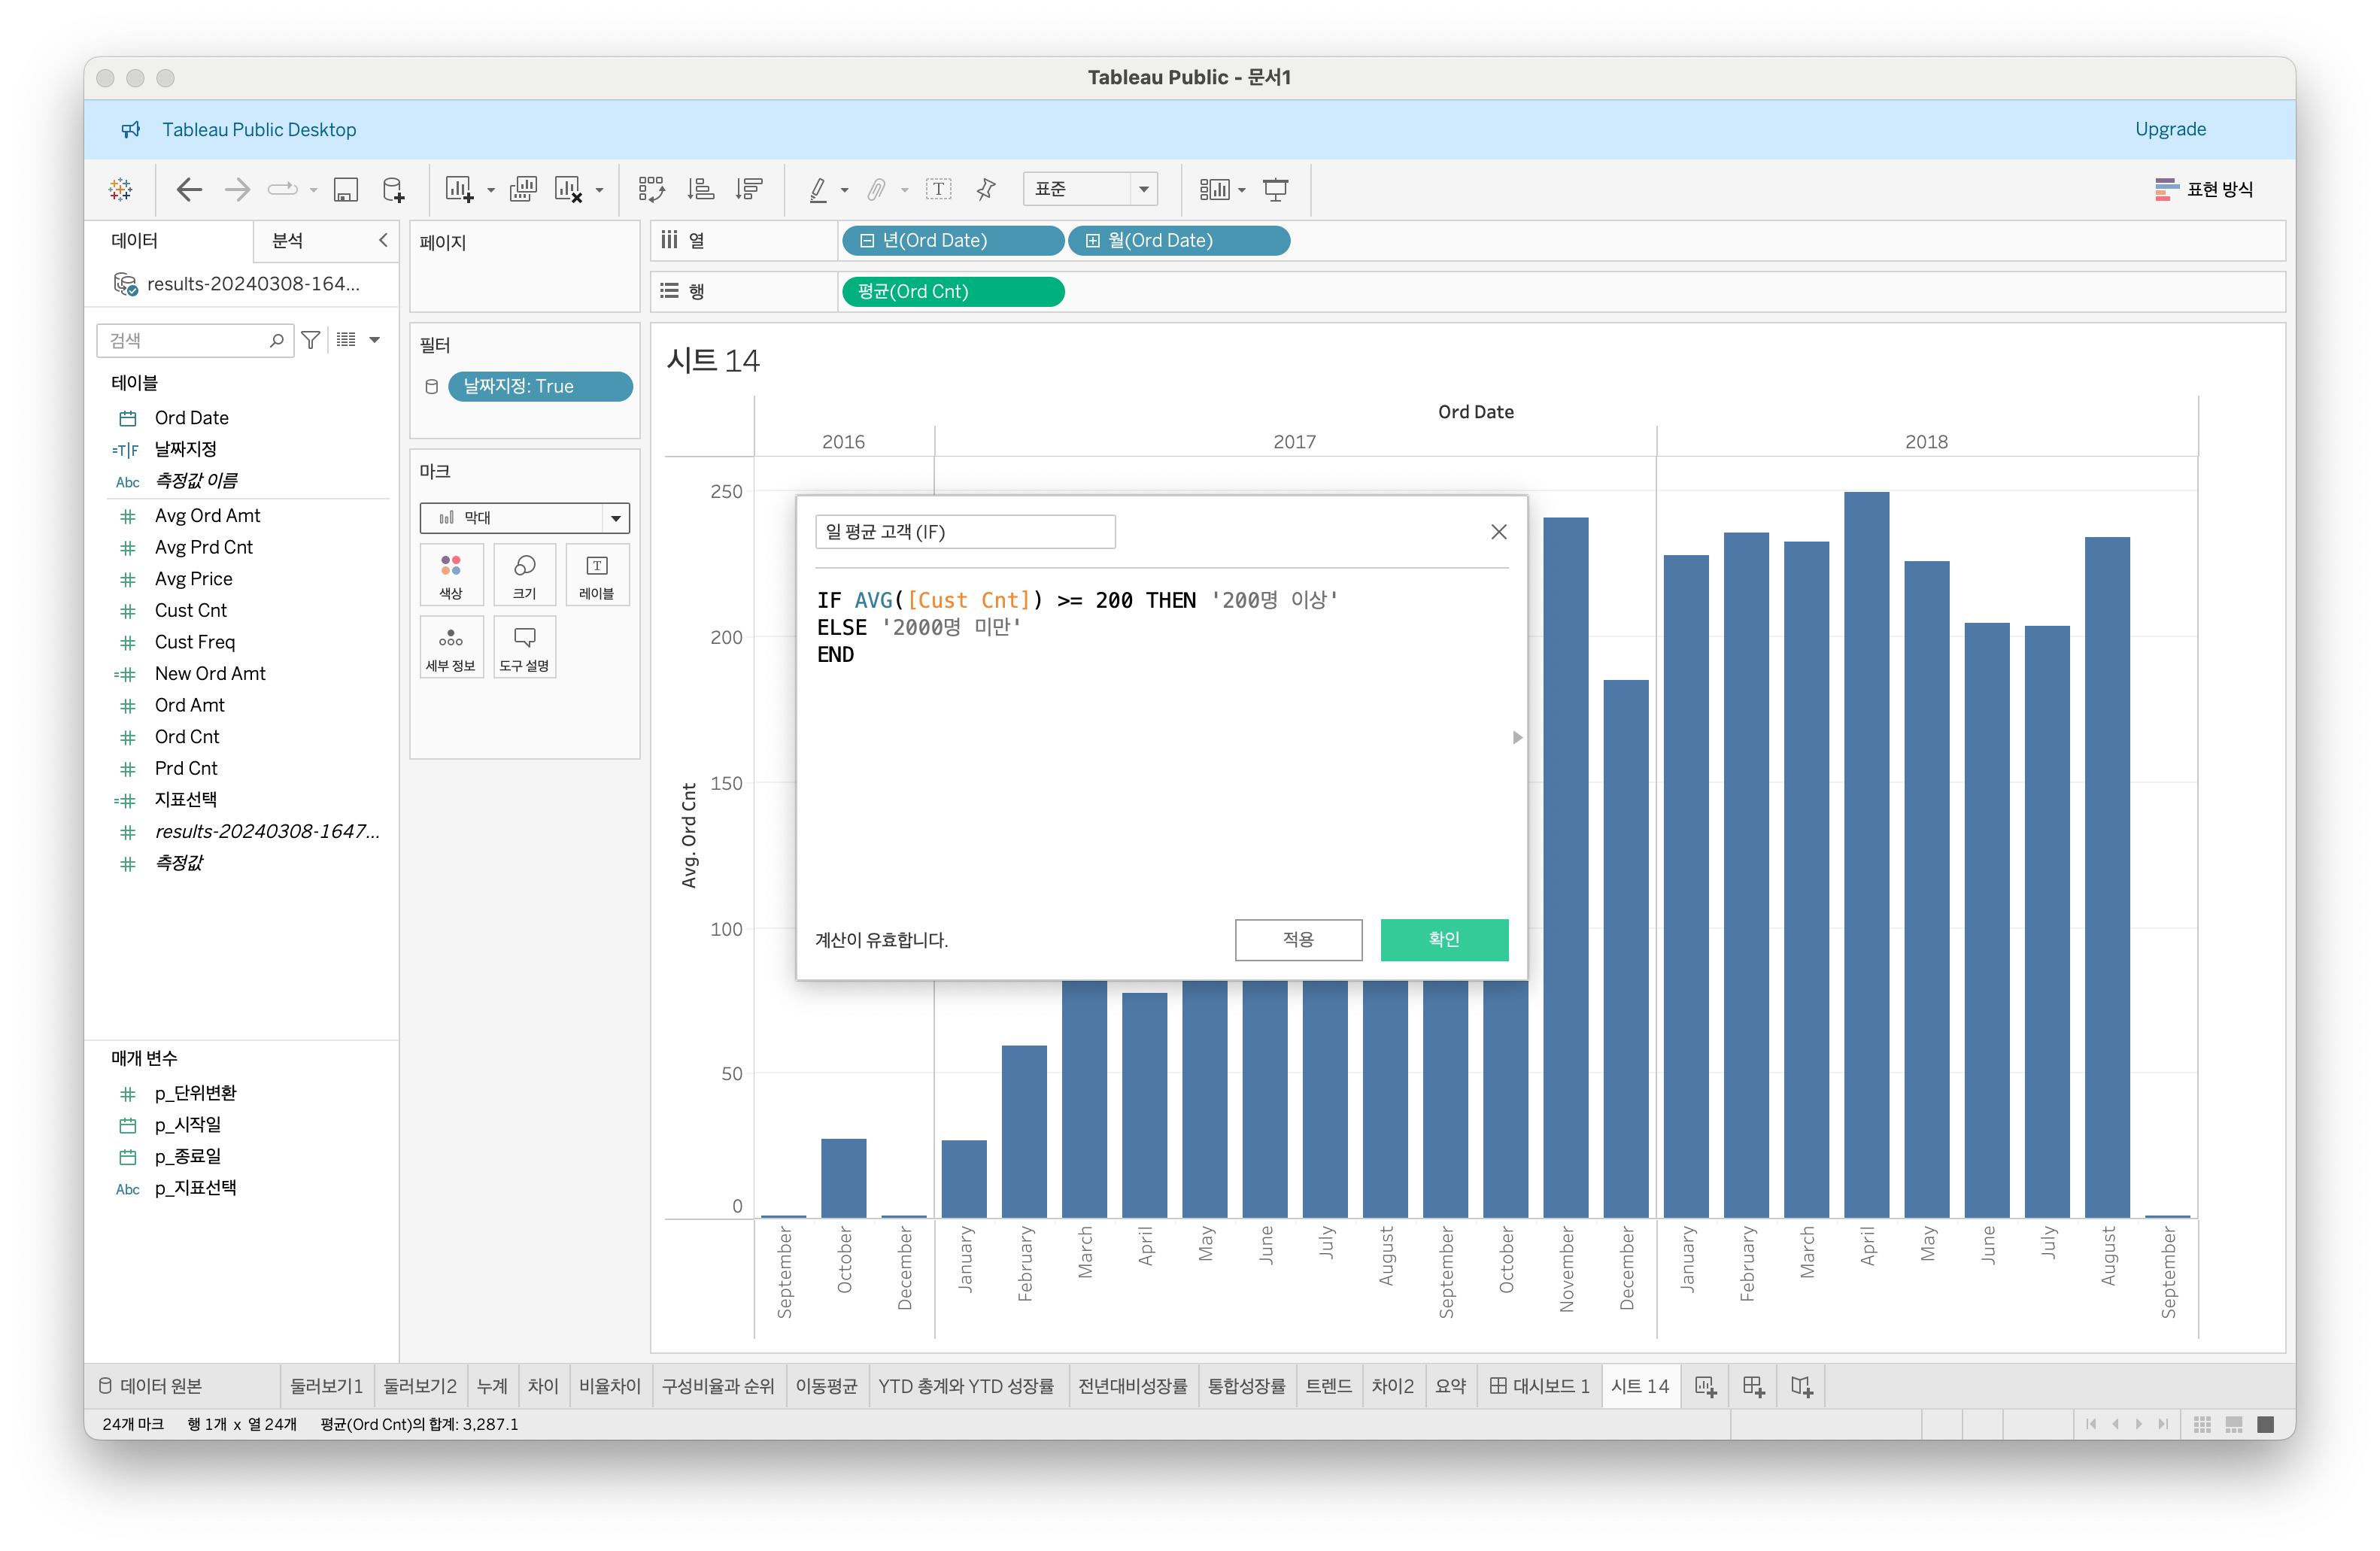Click the Upgrade link

coord(2170,129)
